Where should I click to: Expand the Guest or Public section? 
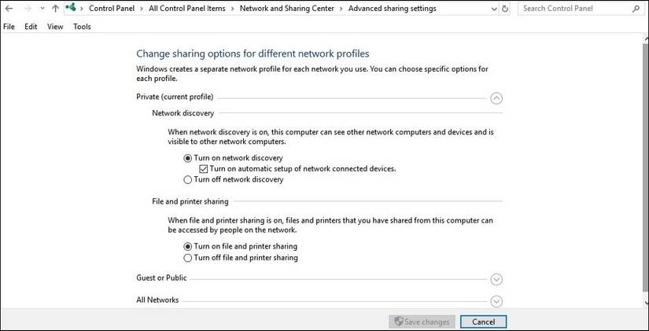[496, 279]
